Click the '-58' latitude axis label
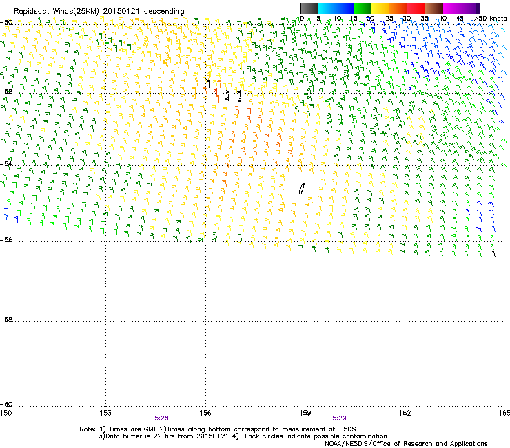Screen dimensions: 510x448 coord(6,320)
